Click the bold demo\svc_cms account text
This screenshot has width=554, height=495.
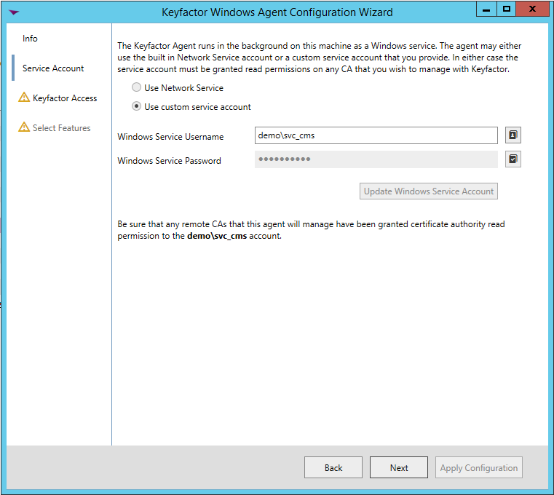217,236
